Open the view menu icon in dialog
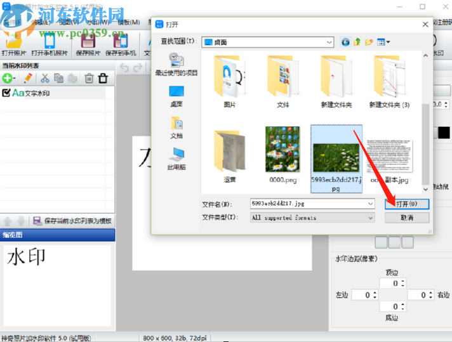The width and height of the screenshot is (452, 342). 383,43
